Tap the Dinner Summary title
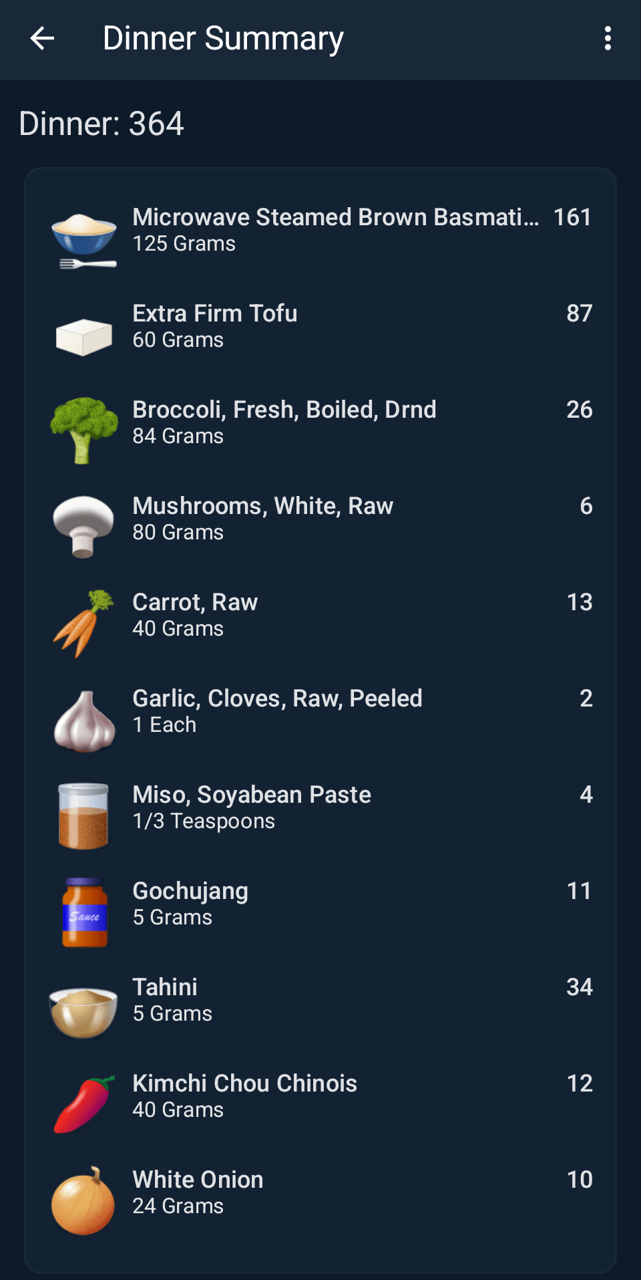This screenshot has width=641, height=1280. (x=223, y=39)
